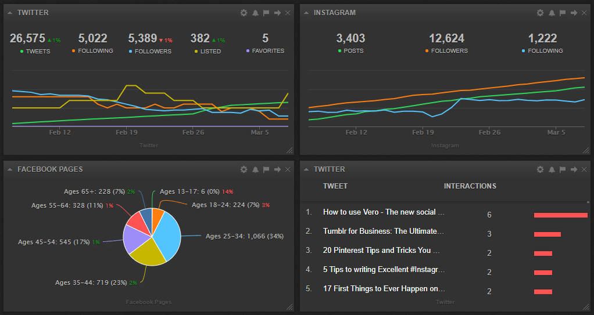
Task: Click share arrow icon in Twitter tweets widget
Action: tap(574, 169)
